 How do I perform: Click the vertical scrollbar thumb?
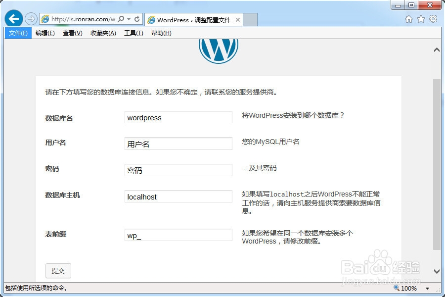[437, 165]
